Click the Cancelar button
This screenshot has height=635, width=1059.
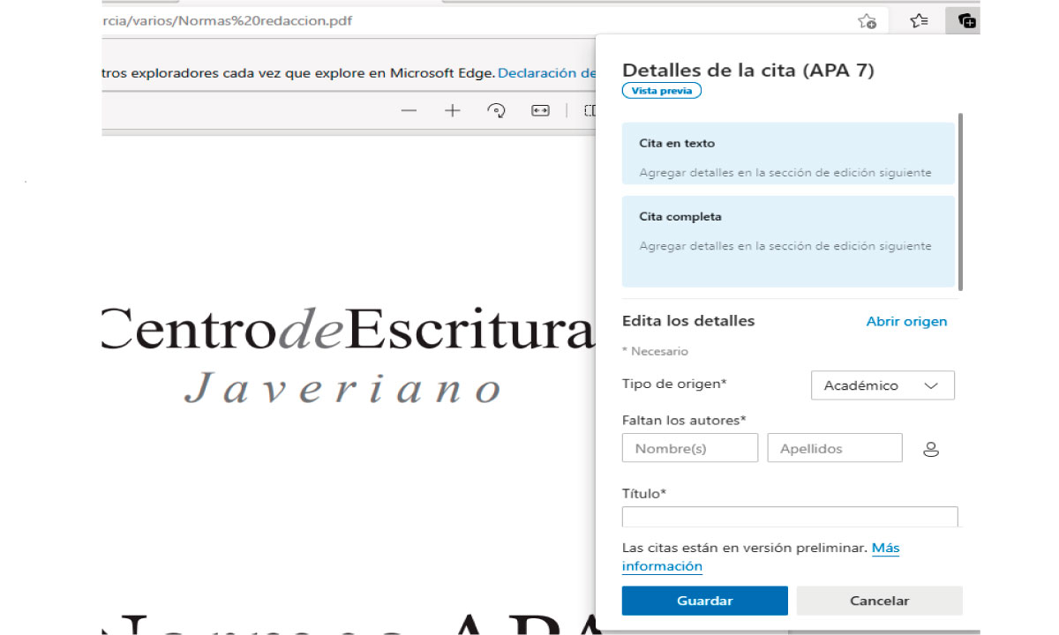tap(879, 601)
